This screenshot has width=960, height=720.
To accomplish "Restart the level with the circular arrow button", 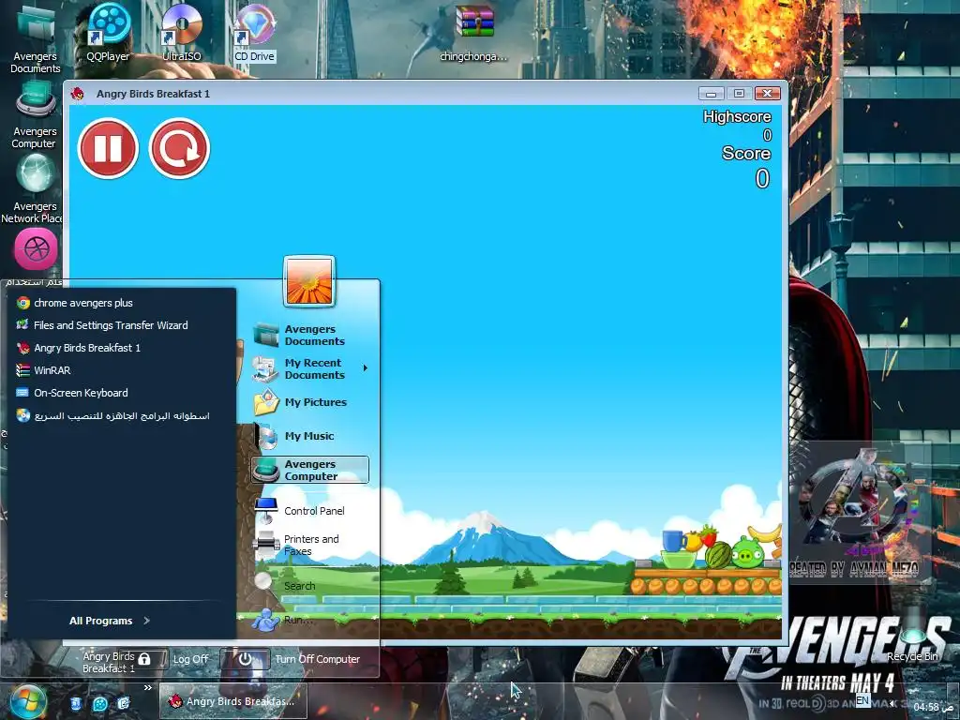I will pos(179,148).
